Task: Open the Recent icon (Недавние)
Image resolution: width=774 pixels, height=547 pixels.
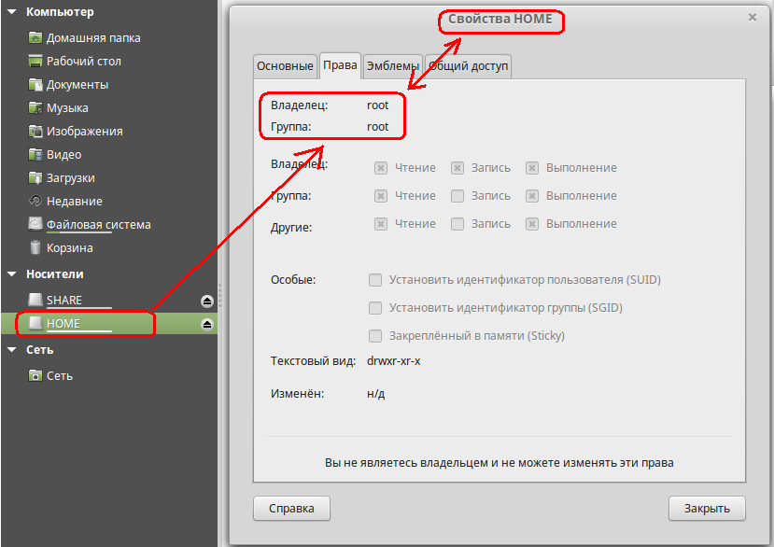Action: pyautogui.click(x=35, y=202)
